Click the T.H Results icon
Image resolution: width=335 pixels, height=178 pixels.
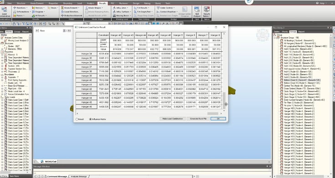tap(135, 8)
